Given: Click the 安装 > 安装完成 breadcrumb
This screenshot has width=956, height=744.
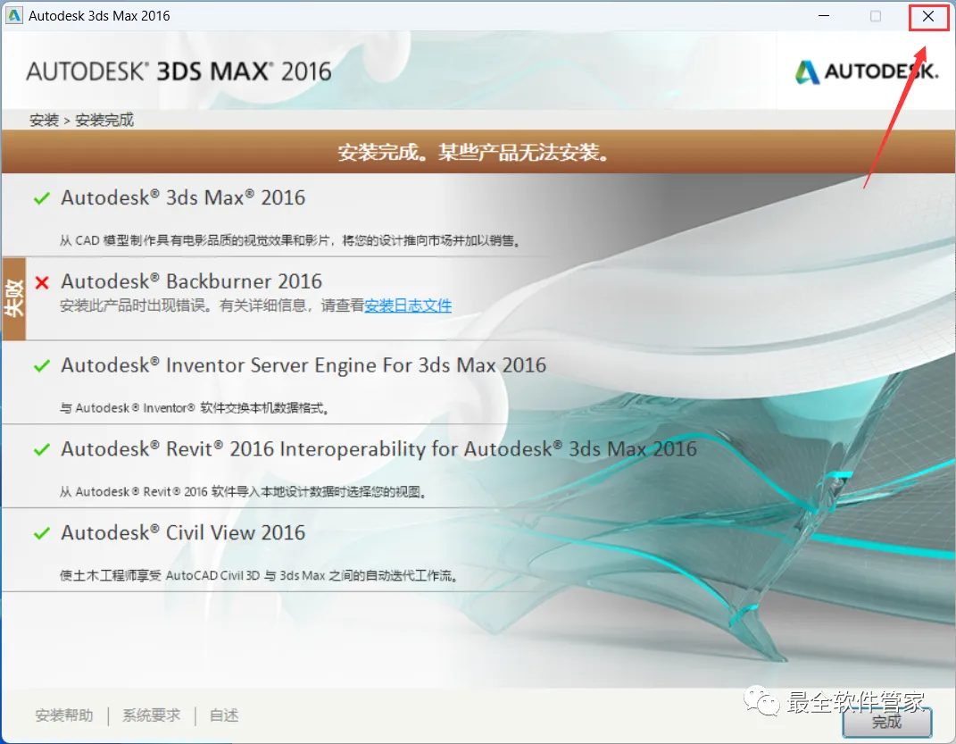Looking at the screenshot, I should point(82,120).
